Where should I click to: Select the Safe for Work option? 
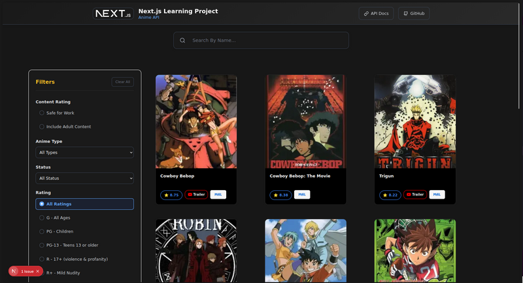click(x=42, y=113)
